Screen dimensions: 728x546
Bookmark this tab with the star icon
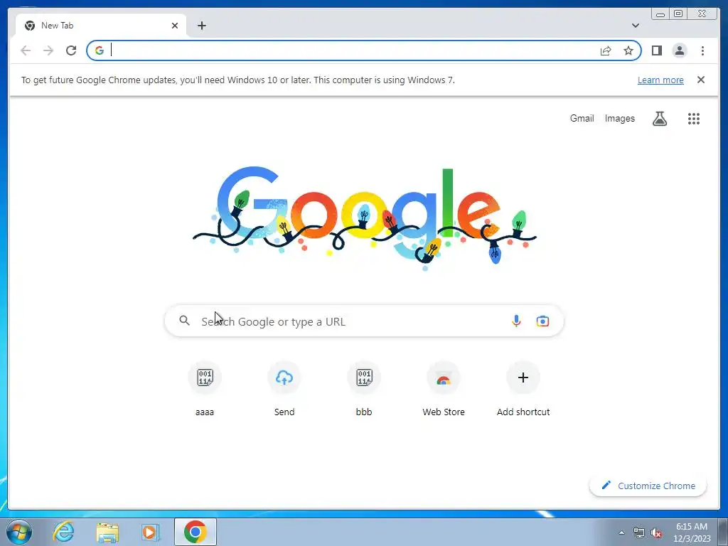click(628, 50)
